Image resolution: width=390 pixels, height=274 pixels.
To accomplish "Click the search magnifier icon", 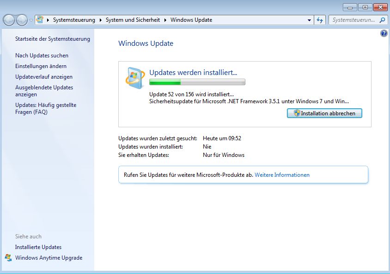I will coord(382,20).
